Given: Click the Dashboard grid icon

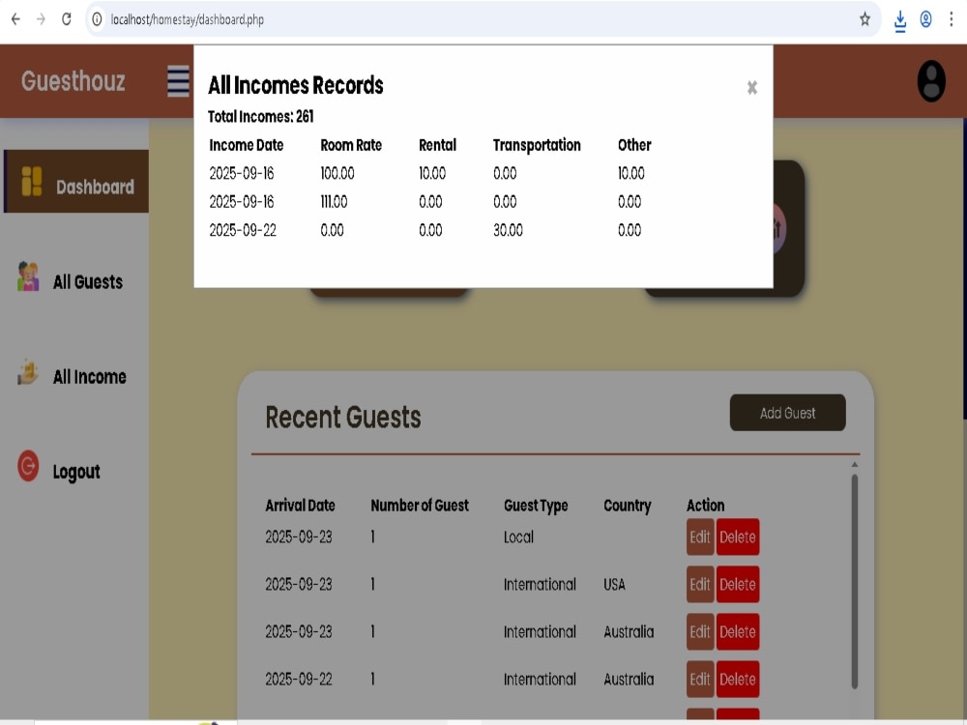Looking at the screenshot, I should coord(32,182).
